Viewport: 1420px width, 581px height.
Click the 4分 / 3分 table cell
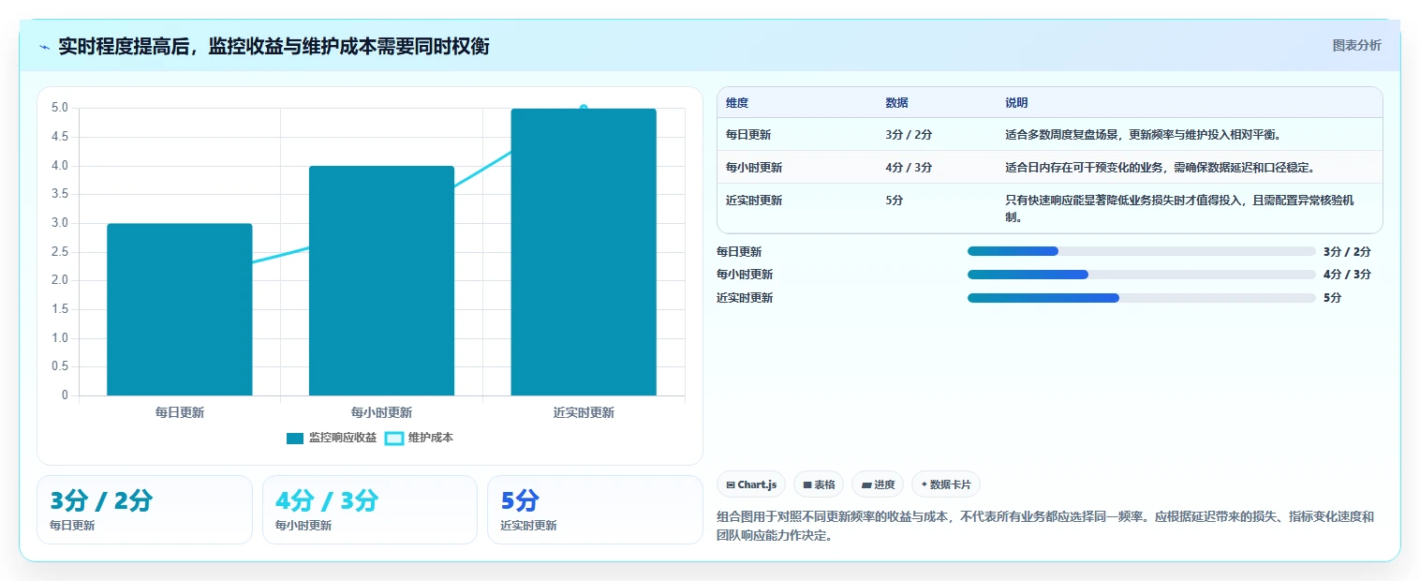click(x=909, y=168)
